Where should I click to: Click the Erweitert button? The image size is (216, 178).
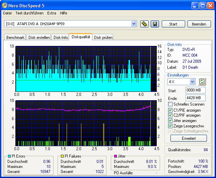click(x=189, y=138)
